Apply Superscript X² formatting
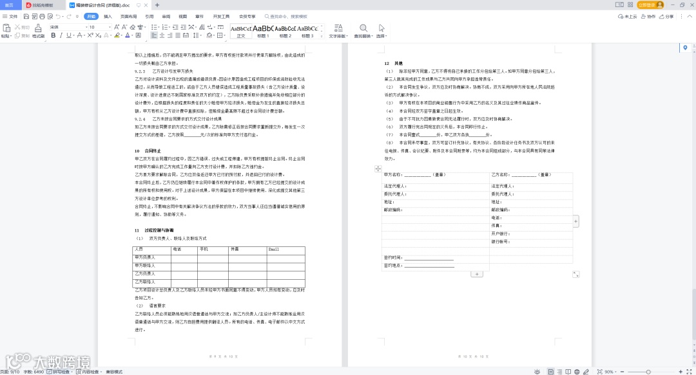 pyautogui.click(x=90, y=35)
